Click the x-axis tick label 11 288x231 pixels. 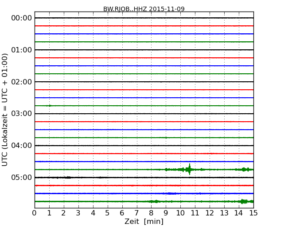(x=195, y=213)
